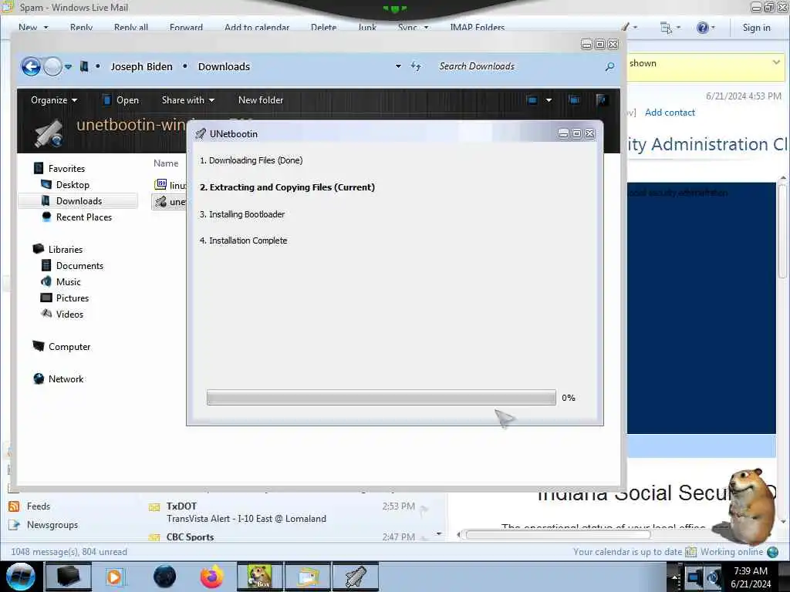The height and width of the screenshot is (592, 790).
Task: Click 'Downloading Files (Done)' step text
Action: (x=256, y=160)
